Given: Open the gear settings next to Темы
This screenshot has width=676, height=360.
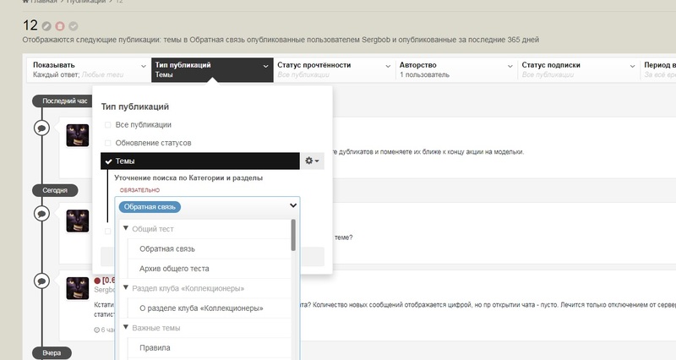Looking at the screenshot, I should click(312, 161).
